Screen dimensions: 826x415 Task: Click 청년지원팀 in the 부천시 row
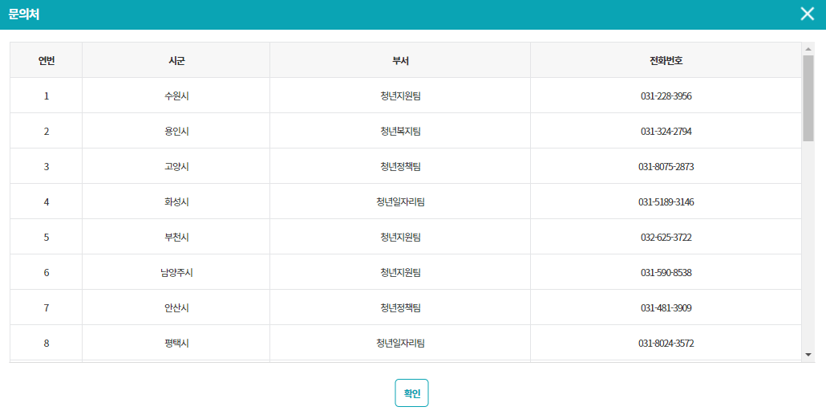pos(400,238)
